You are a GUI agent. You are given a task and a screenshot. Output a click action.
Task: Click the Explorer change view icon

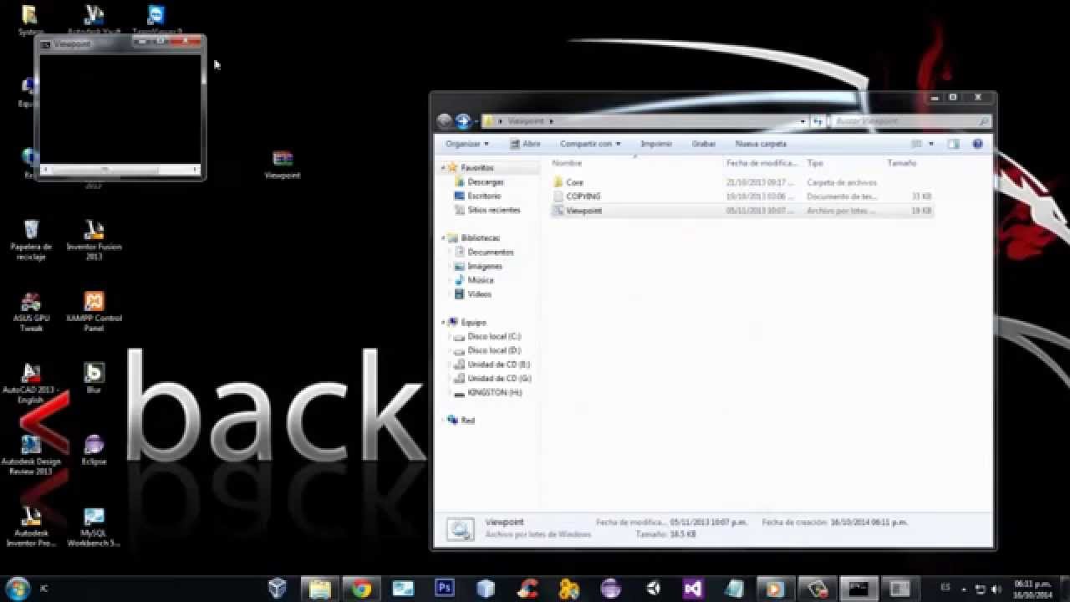coord(917,144)
